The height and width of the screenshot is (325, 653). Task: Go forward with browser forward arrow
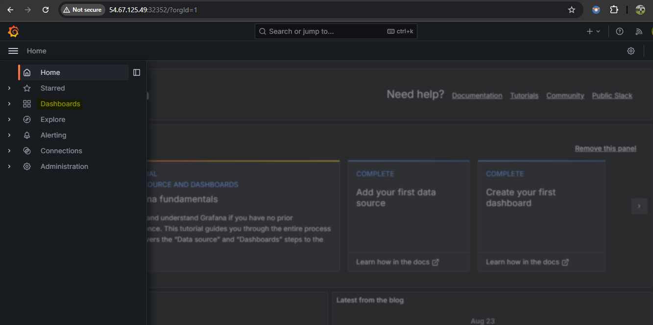[28, 10]
